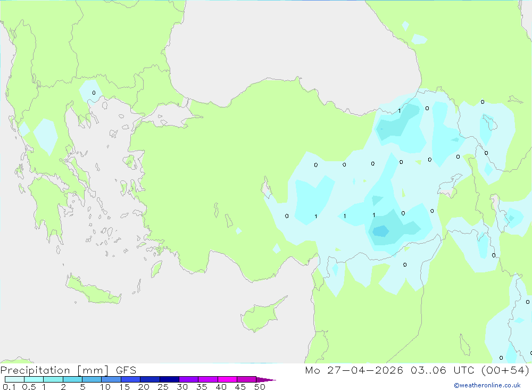532x390 pixels.
Task: Click the 30–35 mm violet legend swatch
Action: [x=189, y=379]
